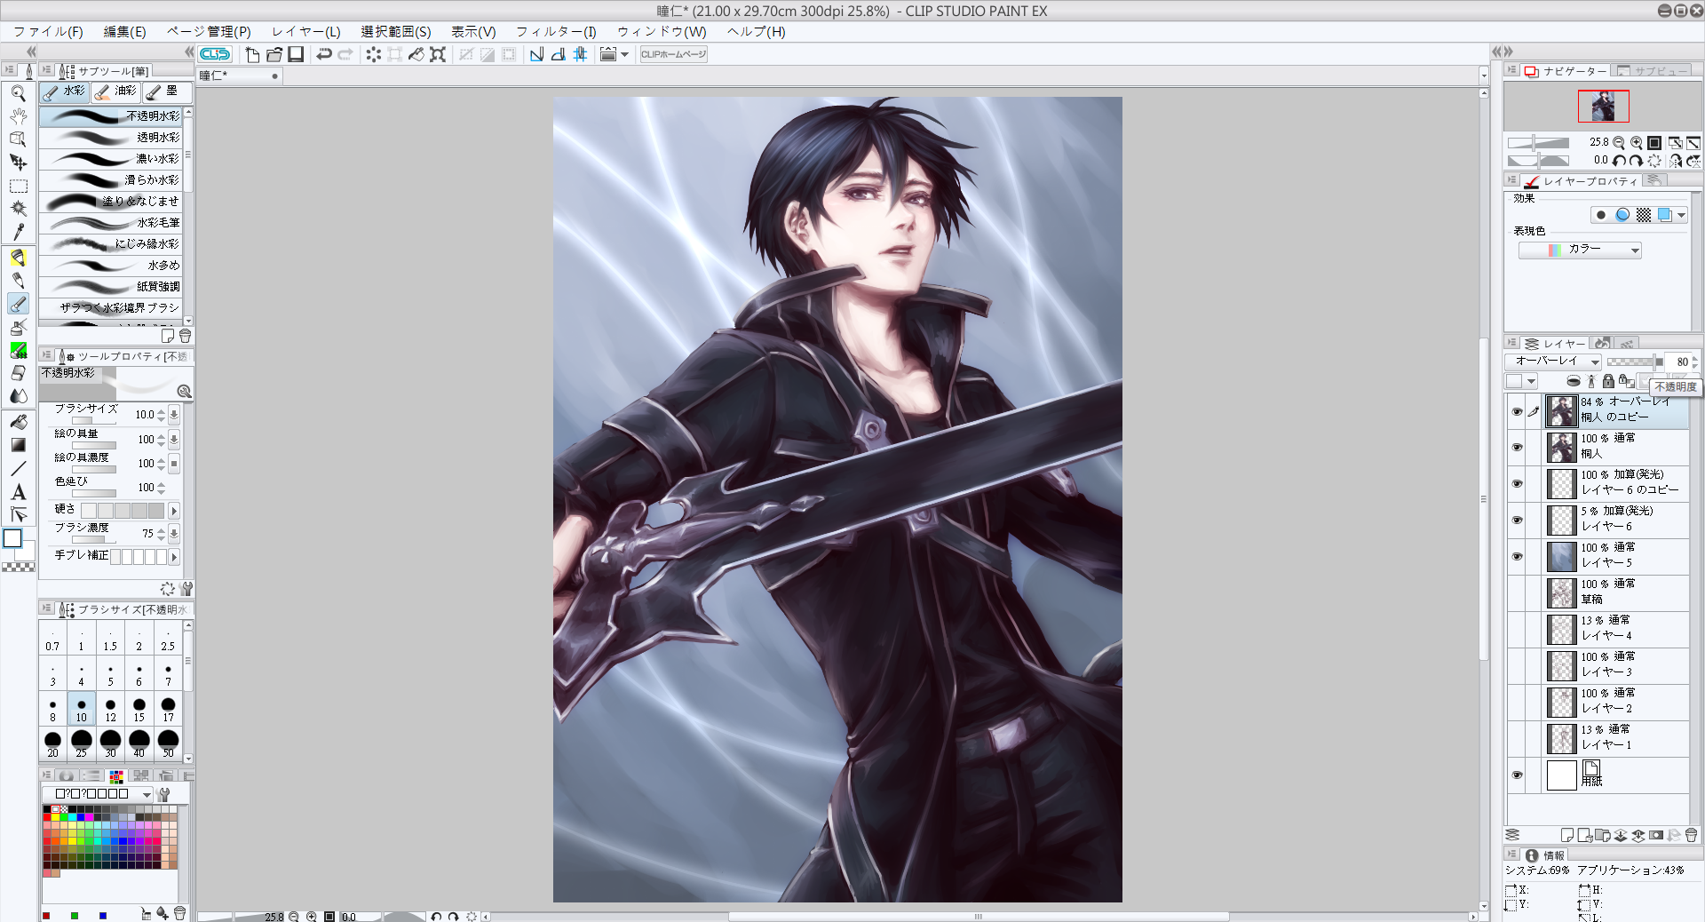Hide the 5% 加算(発光) レイヤー6 layer
This screenshot has width=1705, height=922.
pos(1517,520)
